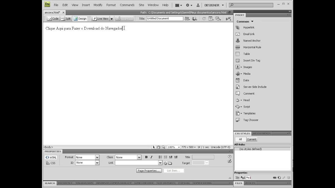The width and height of the screenshot is (335, 188).
Task: Click the text outdent icon
Action: point(171,157)
